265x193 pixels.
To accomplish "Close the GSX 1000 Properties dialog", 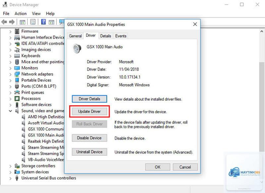I will point(195,24).
